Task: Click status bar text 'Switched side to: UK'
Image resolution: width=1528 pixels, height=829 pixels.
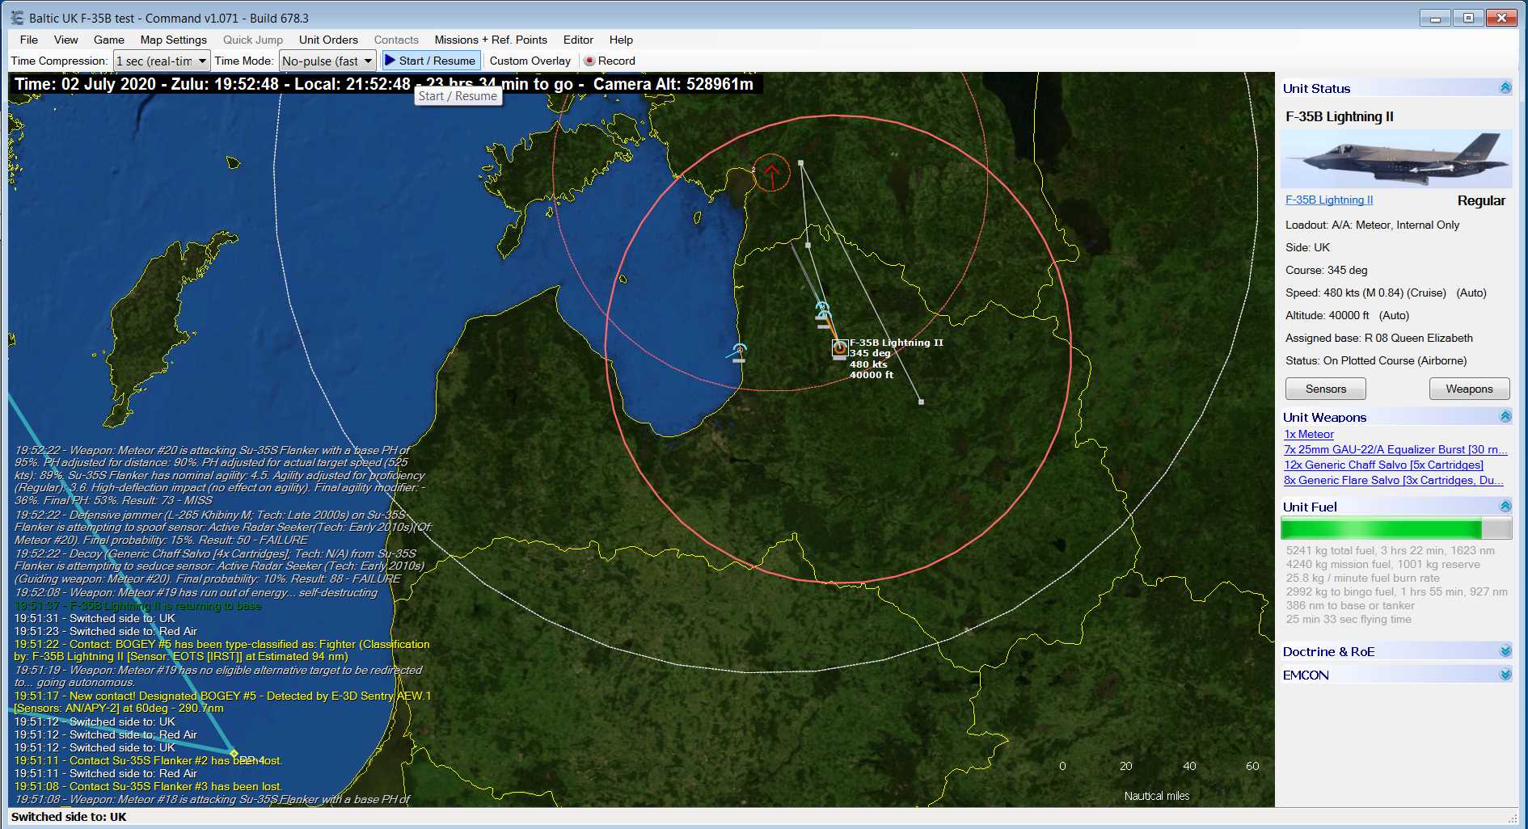Action: click(x=69, y=817)
